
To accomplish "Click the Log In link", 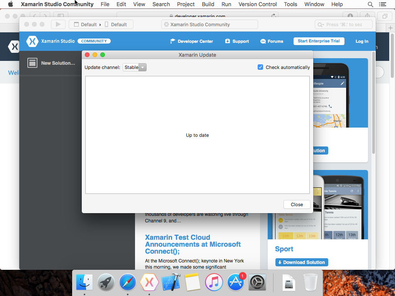I will (361, 41).
